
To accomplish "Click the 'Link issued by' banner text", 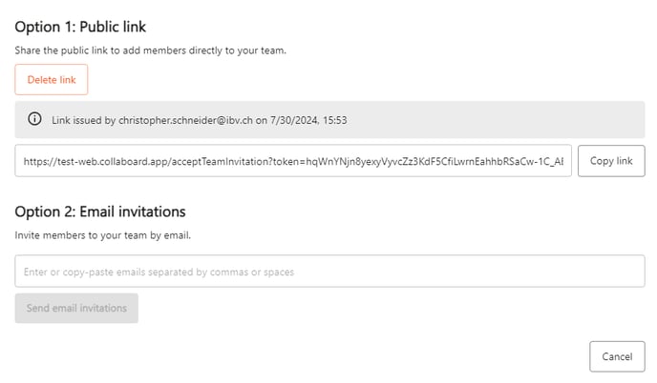I will click(83, 120).
